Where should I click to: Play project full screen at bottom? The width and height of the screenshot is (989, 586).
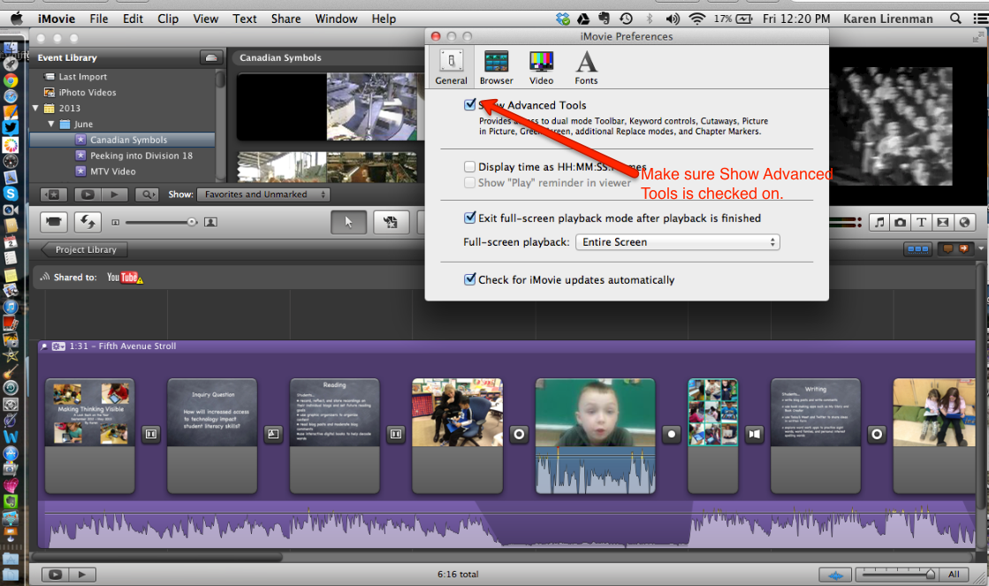[55, 574]
